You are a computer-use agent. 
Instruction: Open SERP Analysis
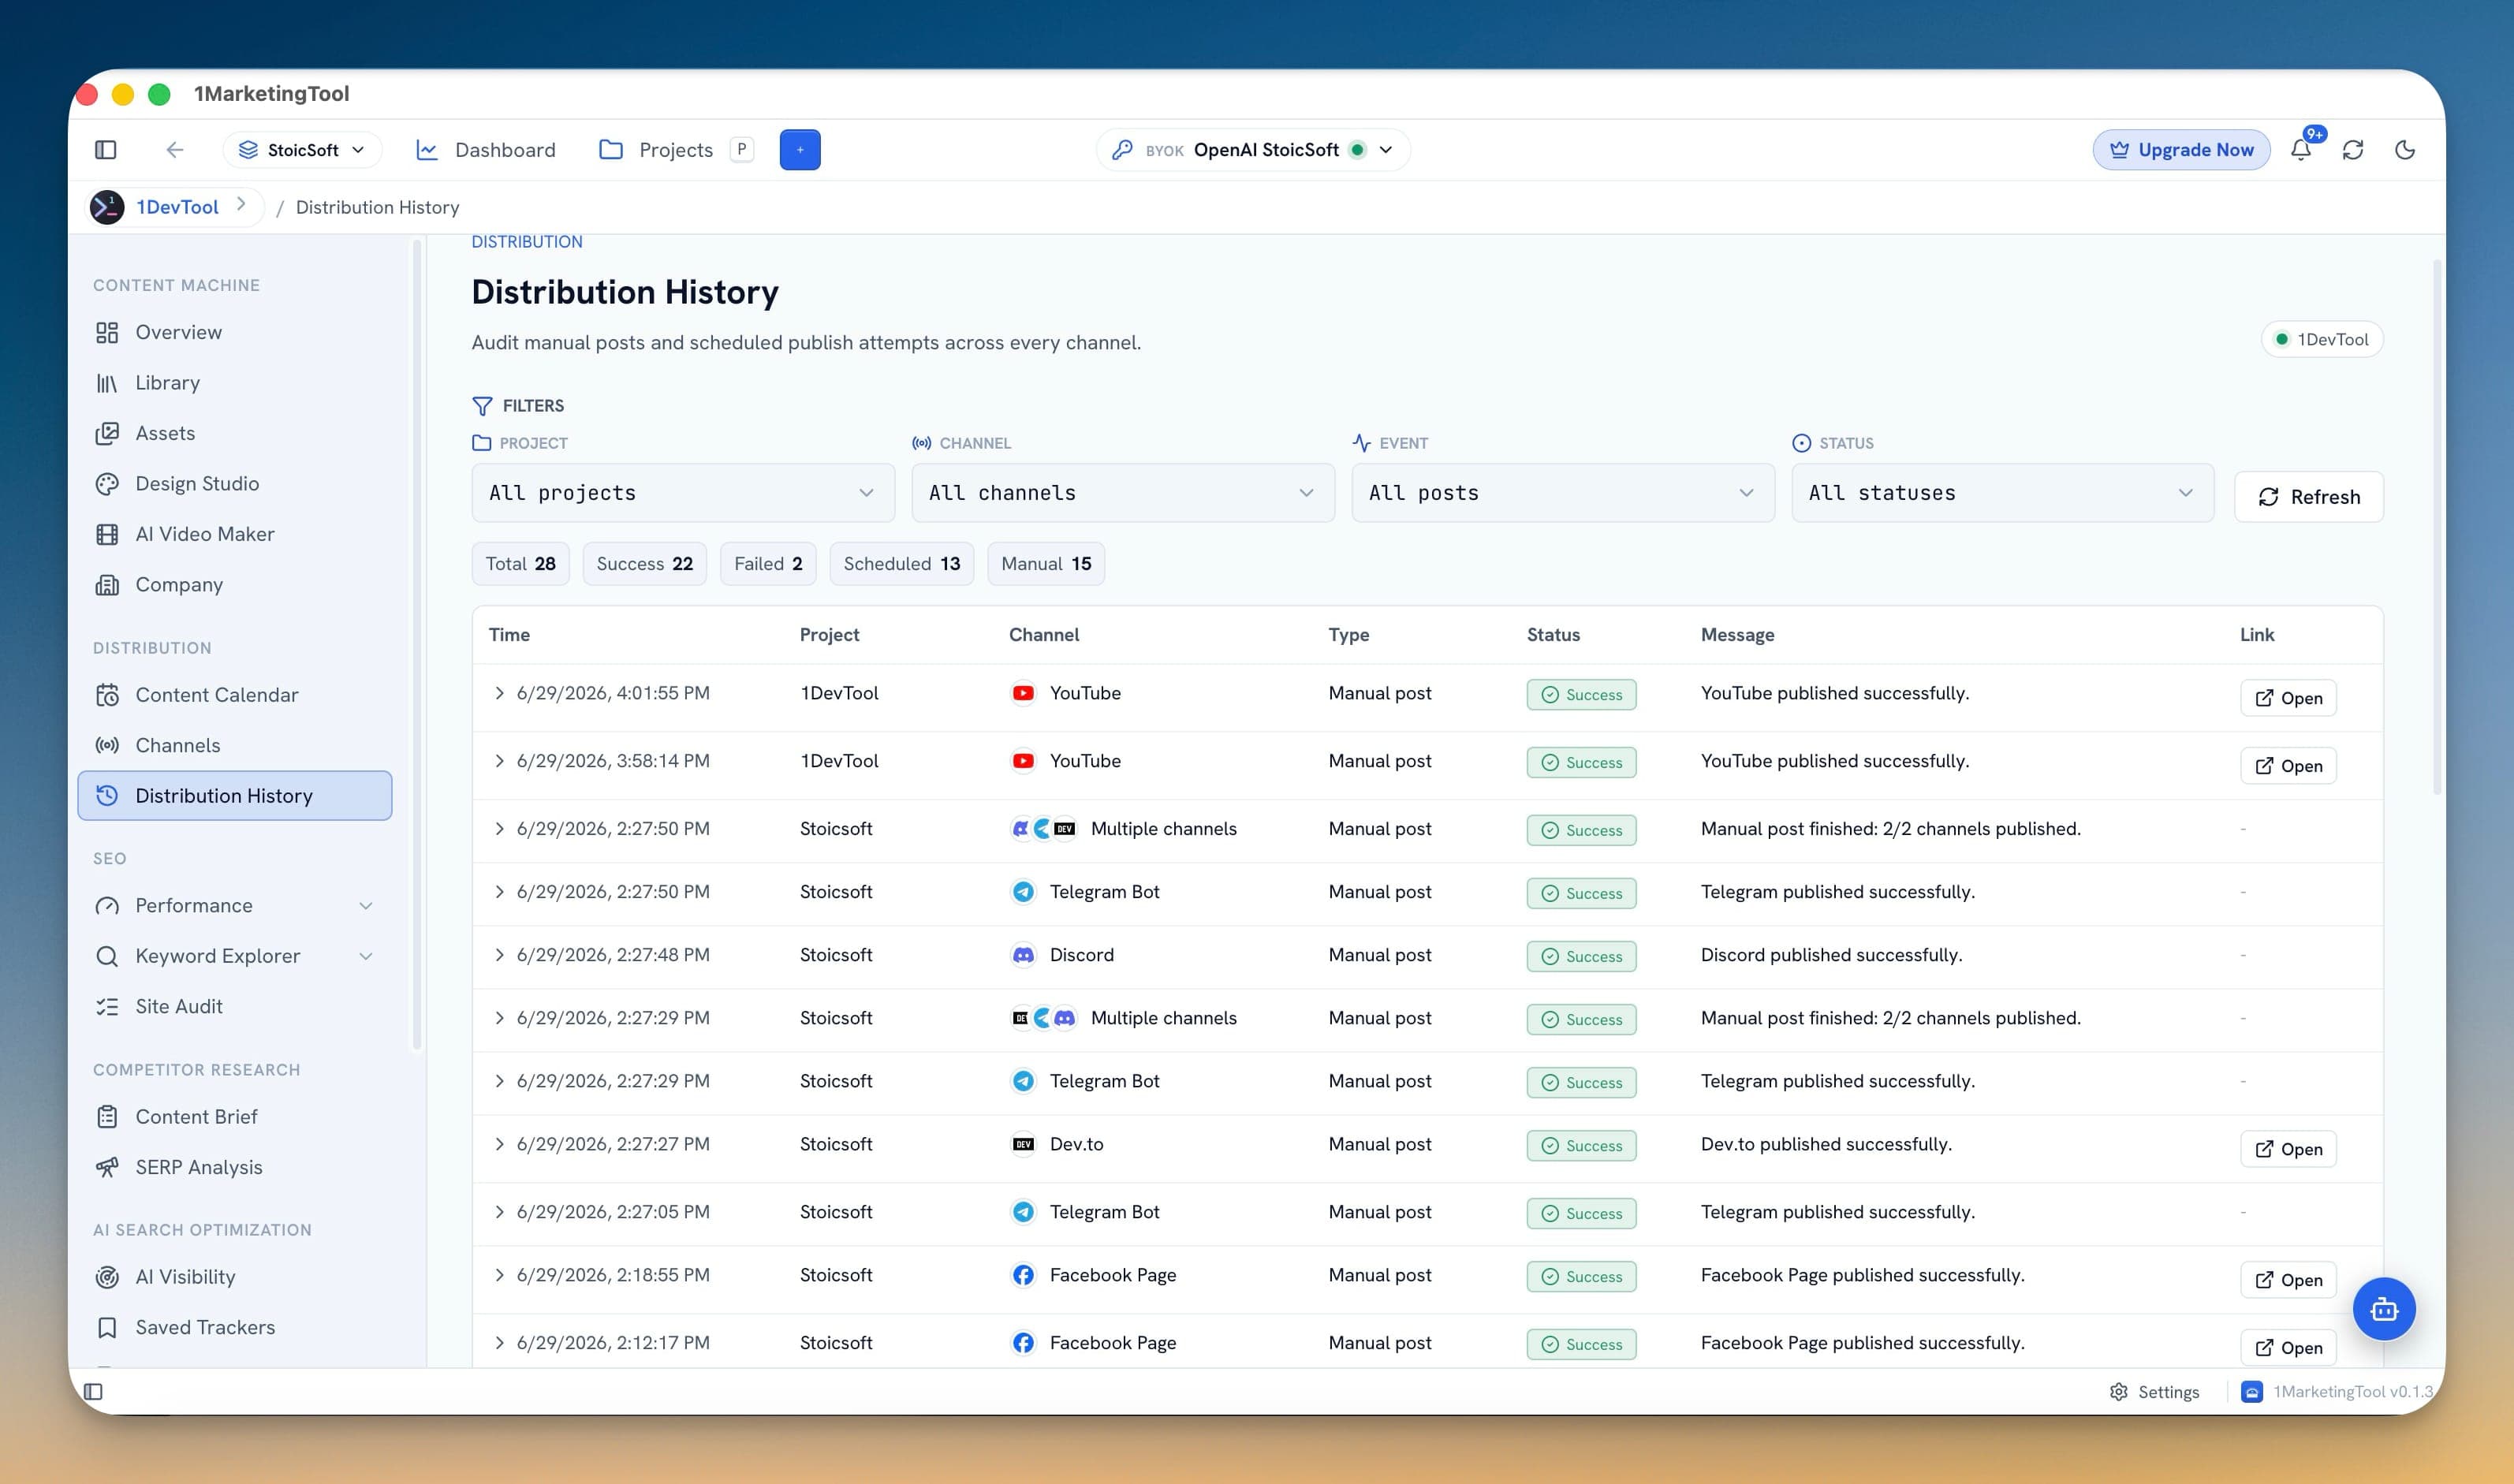point(235,1167)
